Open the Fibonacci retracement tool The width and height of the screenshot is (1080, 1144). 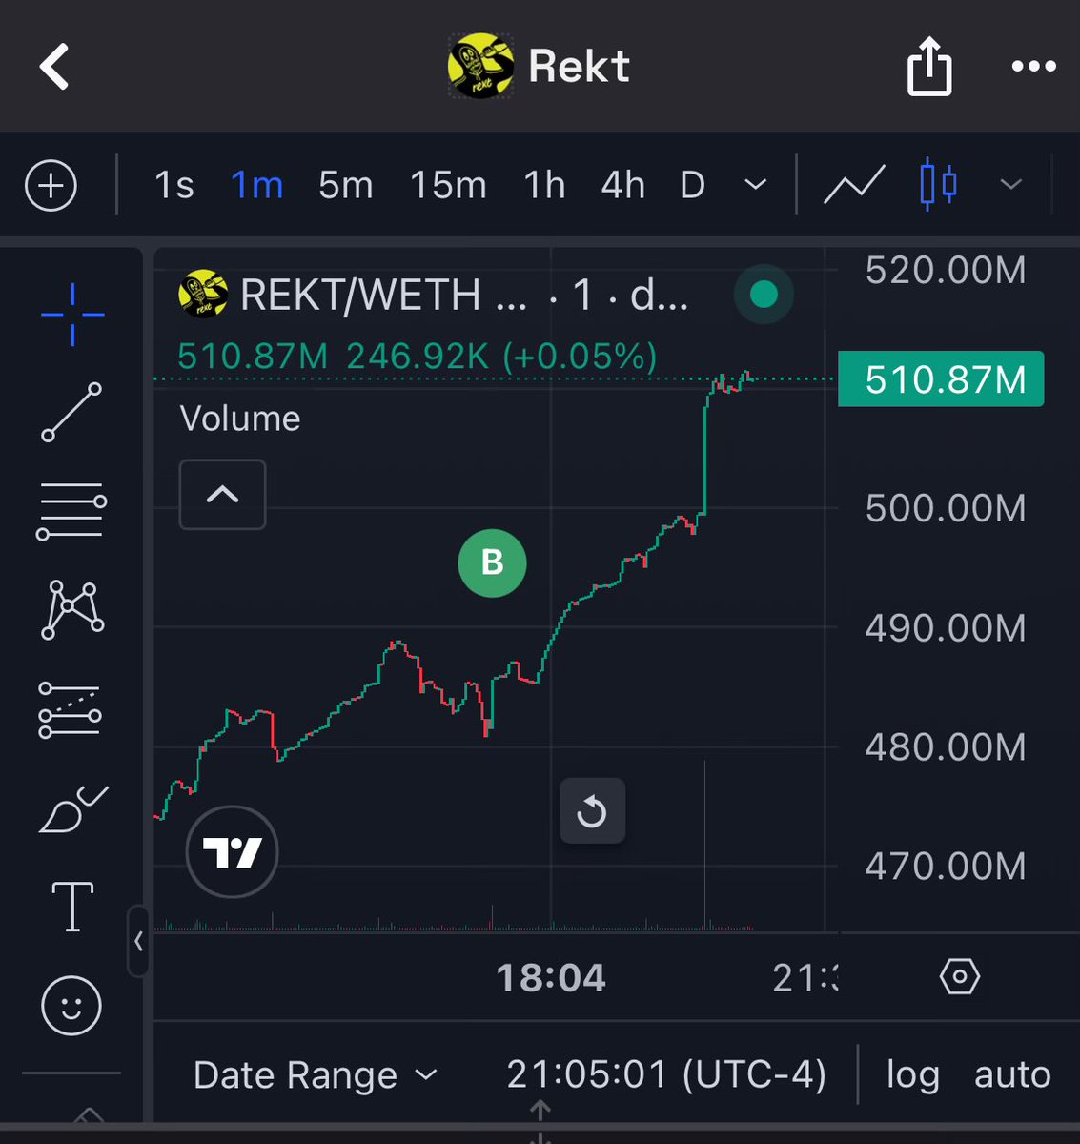[x=71, y=511]
